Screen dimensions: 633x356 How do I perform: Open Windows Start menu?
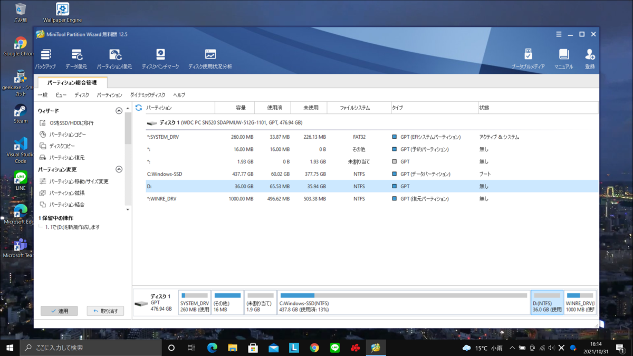click(x=10, y=348)
